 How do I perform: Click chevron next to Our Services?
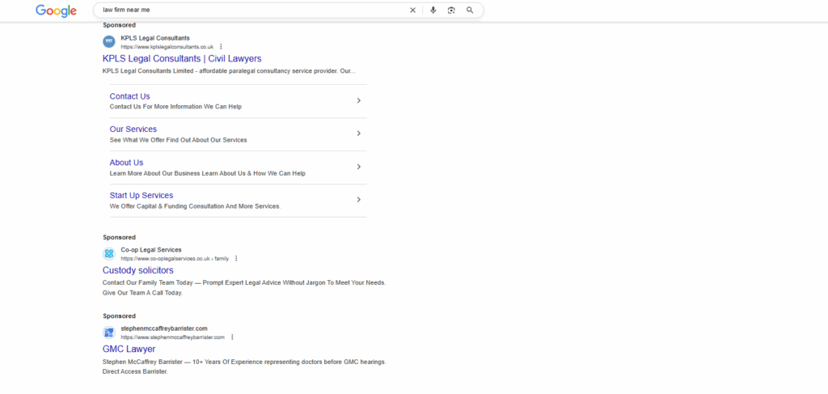pos(358,133)
